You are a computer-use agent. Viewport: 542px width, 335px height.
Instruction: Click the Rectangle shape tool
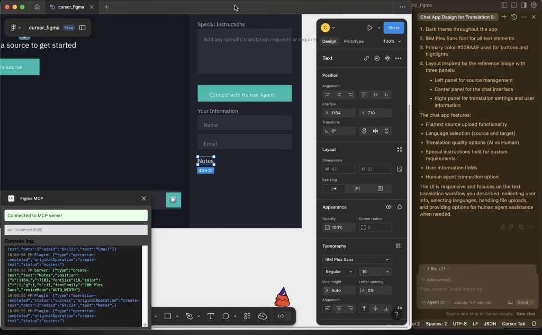(168, 316)
